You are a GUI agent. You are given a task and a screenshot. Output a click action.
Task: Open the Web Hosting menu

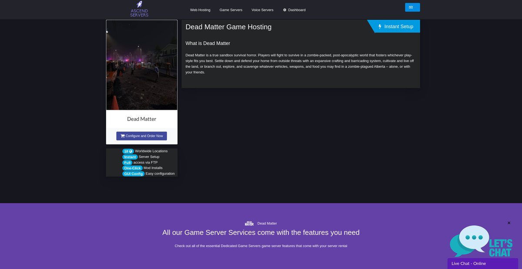click(200, 10)
